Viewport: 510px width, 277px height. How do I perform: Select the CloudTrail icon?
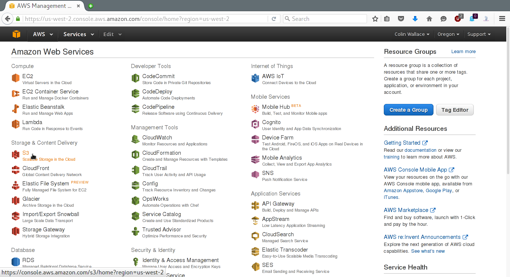coord(136,170)
